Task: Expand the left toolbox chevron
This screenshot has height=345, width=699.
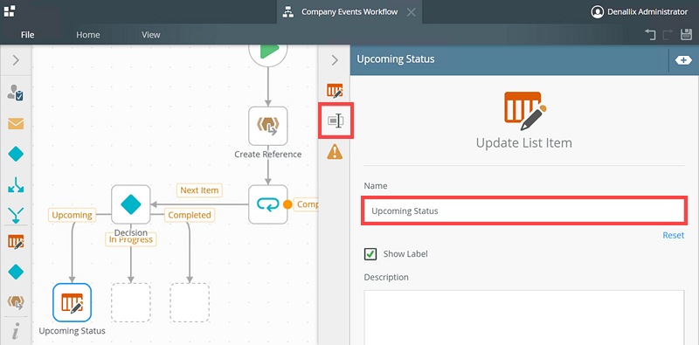Action: tap(16, 59)
